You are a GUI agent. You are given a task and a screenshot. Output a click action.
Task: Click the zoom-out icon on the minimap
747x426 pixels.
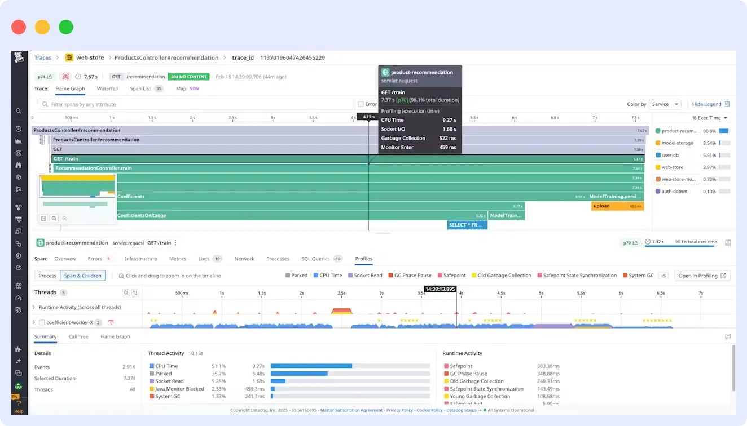[54, 218]
